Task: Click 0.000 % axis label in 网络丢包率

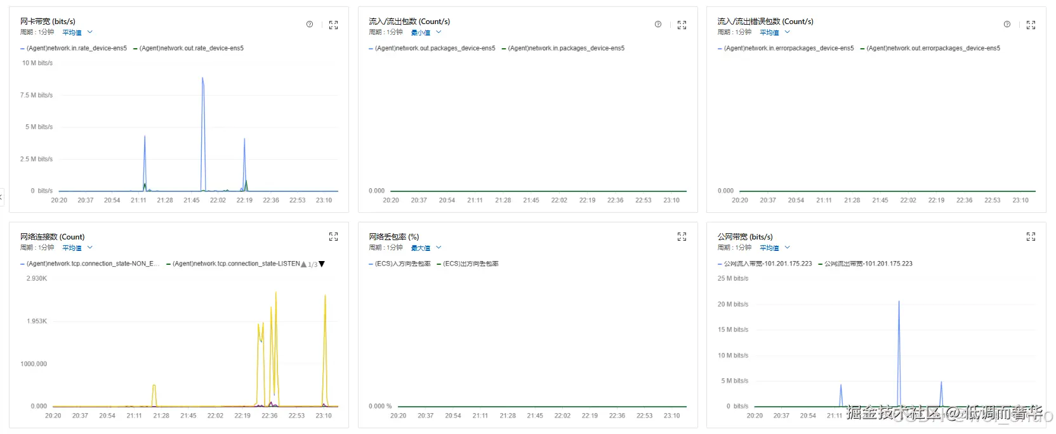Action: tap(380, 406)
